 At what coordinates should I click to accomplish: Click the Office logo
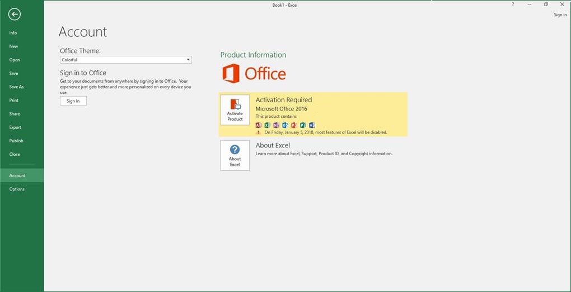(x=254, y=74)
